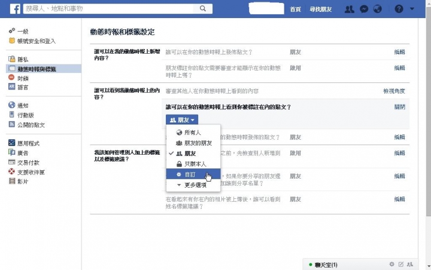The image size is (431, 270).
Task: Open the 朋友 audience selector dropdown
Action: coord(182,120)
